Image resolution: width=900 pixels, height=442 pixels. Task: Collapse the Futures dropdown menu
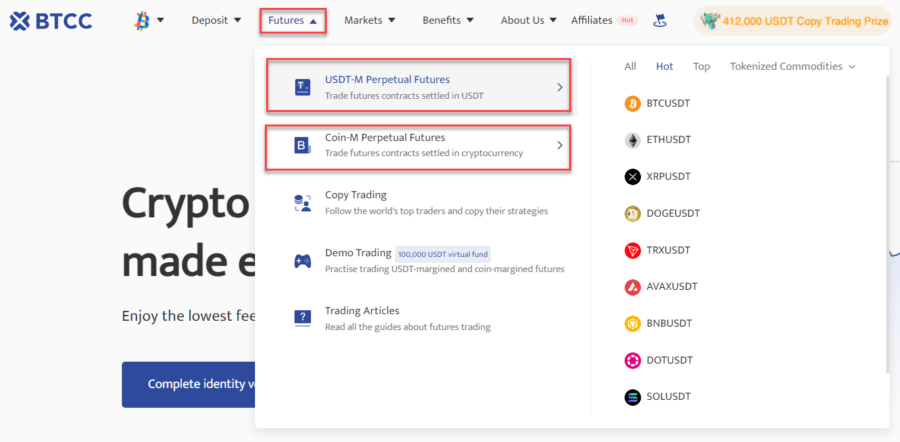pos(293,21)
